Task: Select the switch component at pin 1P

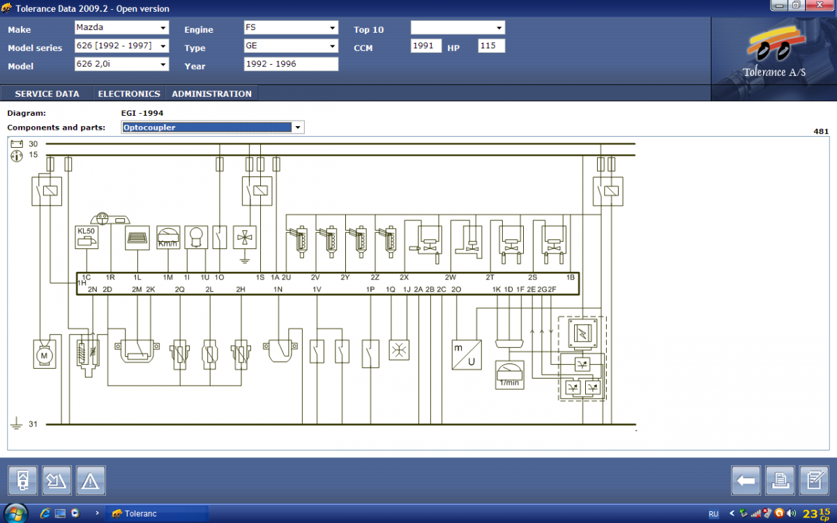Action: pos(371,353)
